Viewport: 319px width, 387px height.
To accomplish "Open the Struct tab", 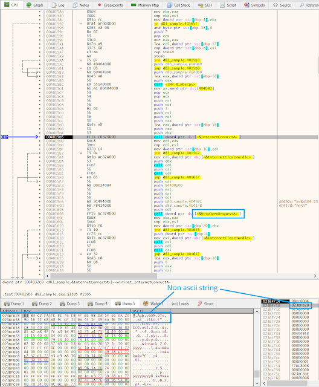I will click(x=205, y=304).
